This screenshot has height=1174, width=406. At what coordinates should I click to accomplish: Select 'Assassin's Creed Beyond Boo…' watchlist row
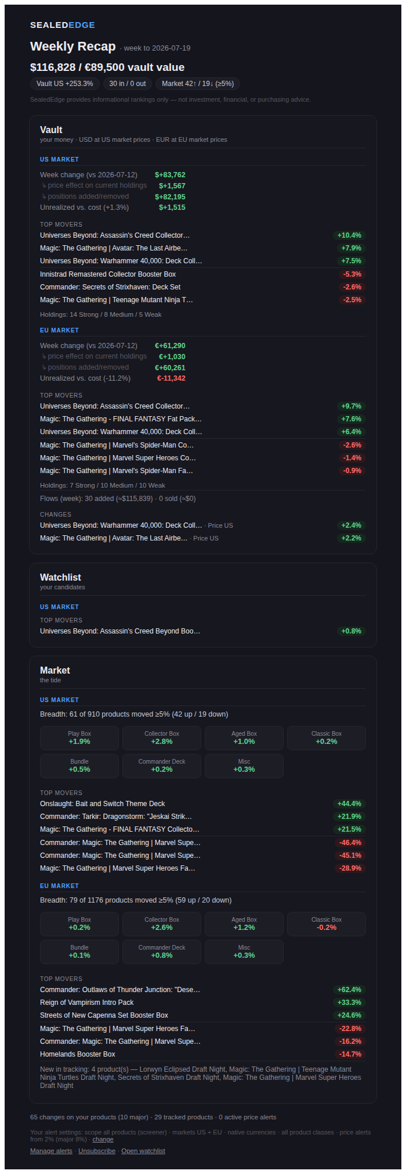pos(203,631)
